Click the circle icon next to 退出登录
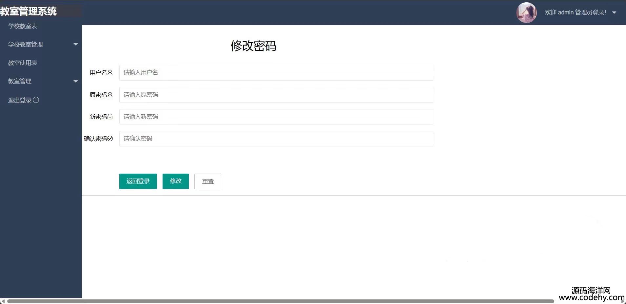 click(x=36, y=100)
